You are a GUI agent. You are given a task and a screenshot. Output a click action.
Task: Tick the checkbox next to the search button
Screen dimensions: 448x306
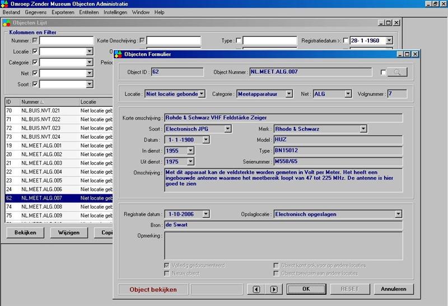(384, 73)
